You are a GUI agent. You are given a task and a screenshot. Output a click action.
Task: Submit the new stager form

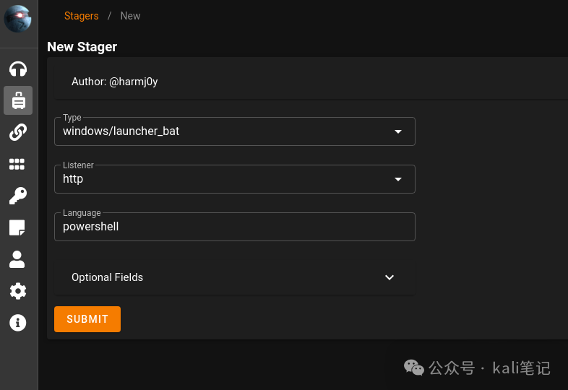tap(87, 319)
